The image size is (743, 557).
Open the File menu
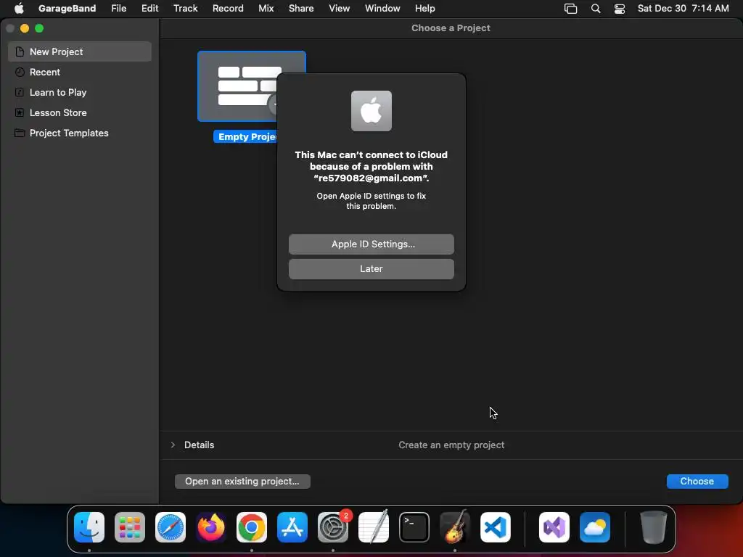[118, 8]
